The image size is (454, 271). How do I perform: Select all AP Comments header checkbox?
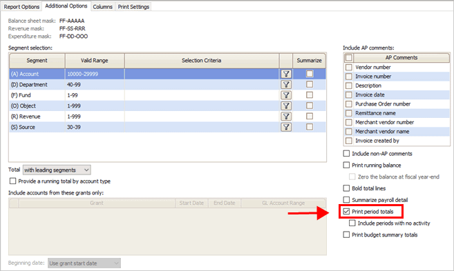pos(348,57)
